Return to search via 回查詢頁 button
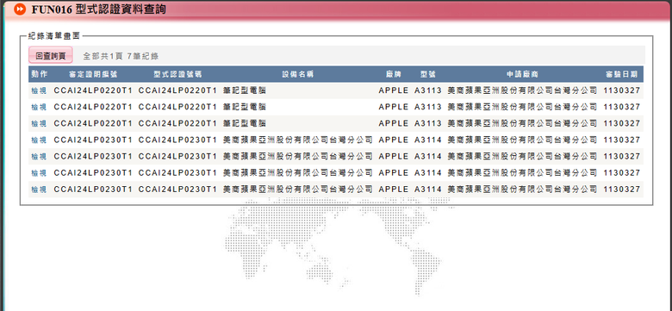This screenshot has width=672, height=311. [x=51, y=55]
